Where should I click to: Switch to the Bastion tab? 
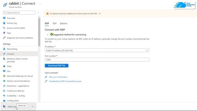click(x=64, y=23)
